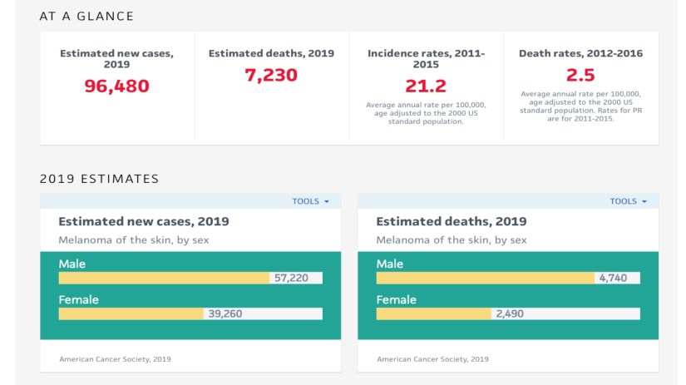
Task: Click American Cancer Society source under new cases chart
Action: pos(115,359)
